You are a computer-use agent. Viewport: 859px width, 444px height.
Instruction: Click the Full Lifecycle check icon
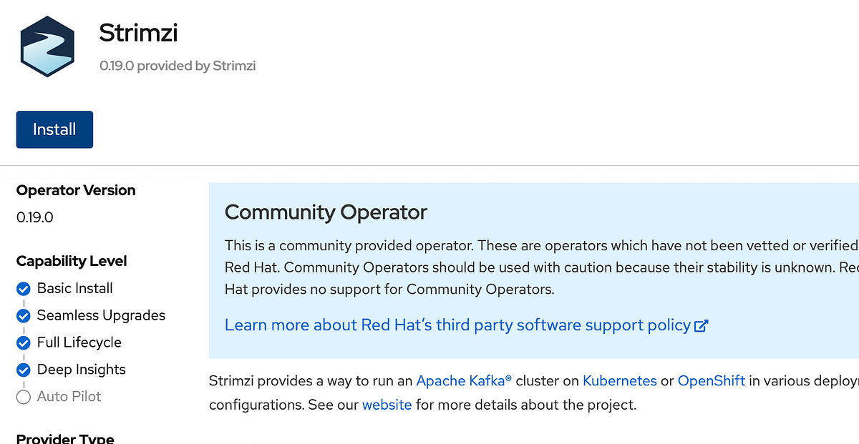tap(23, 342)
